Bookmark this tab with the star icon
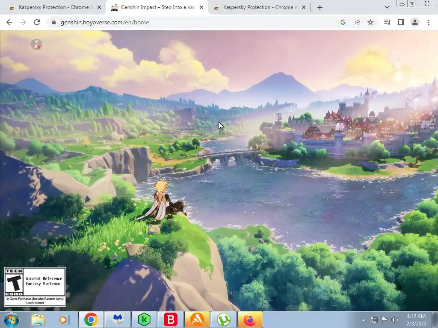Screen dimensions: 438x328 click(370, 22)
